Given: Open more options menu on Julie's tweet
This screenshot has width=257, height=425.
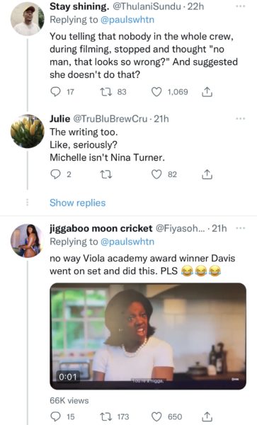Looking at the screenshot, I should [240, 119].
